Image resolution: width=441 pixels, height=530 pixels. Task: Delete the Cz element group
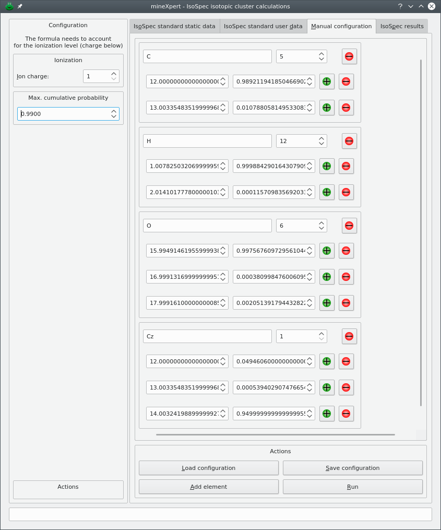point(349,336)
